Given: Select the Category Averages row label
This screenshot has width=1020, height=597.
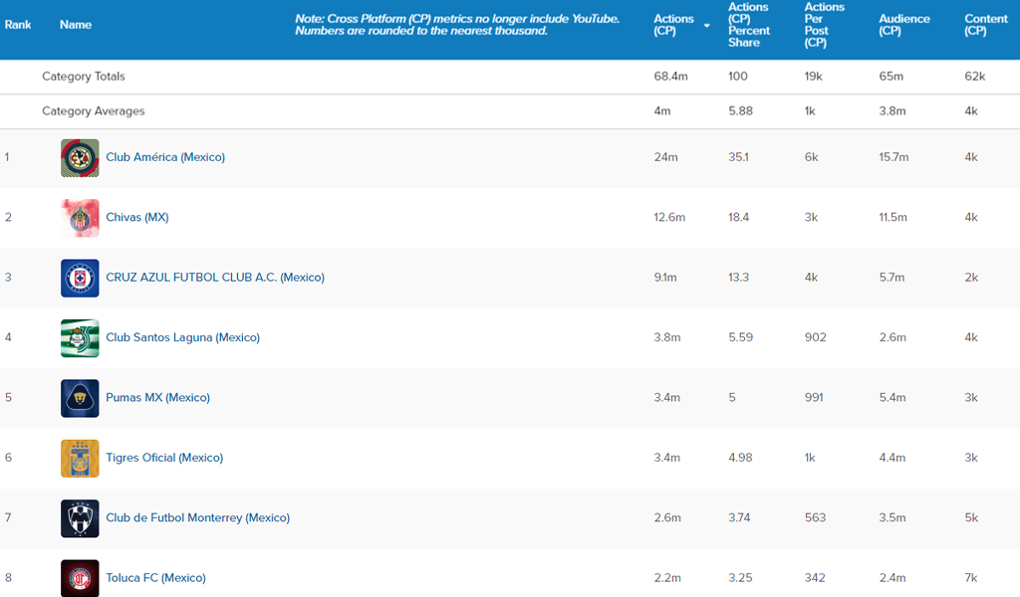Looking at the screenshot, I should pyautogui.click(x=94, y=111).
